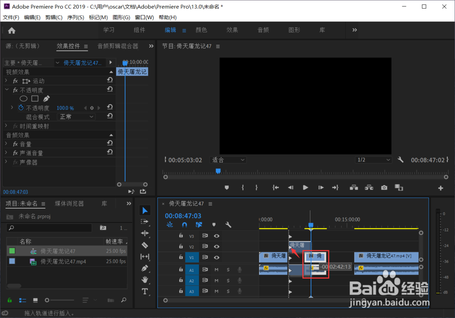Collapse the Opacity effect
The image size is (455, 318).
[7, 90]
